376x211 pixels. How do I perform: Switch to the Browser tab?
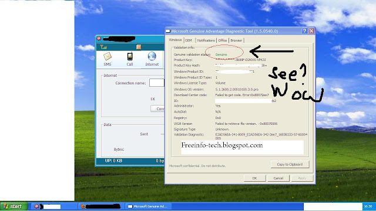pyautogui.click(x=236, y=40)
